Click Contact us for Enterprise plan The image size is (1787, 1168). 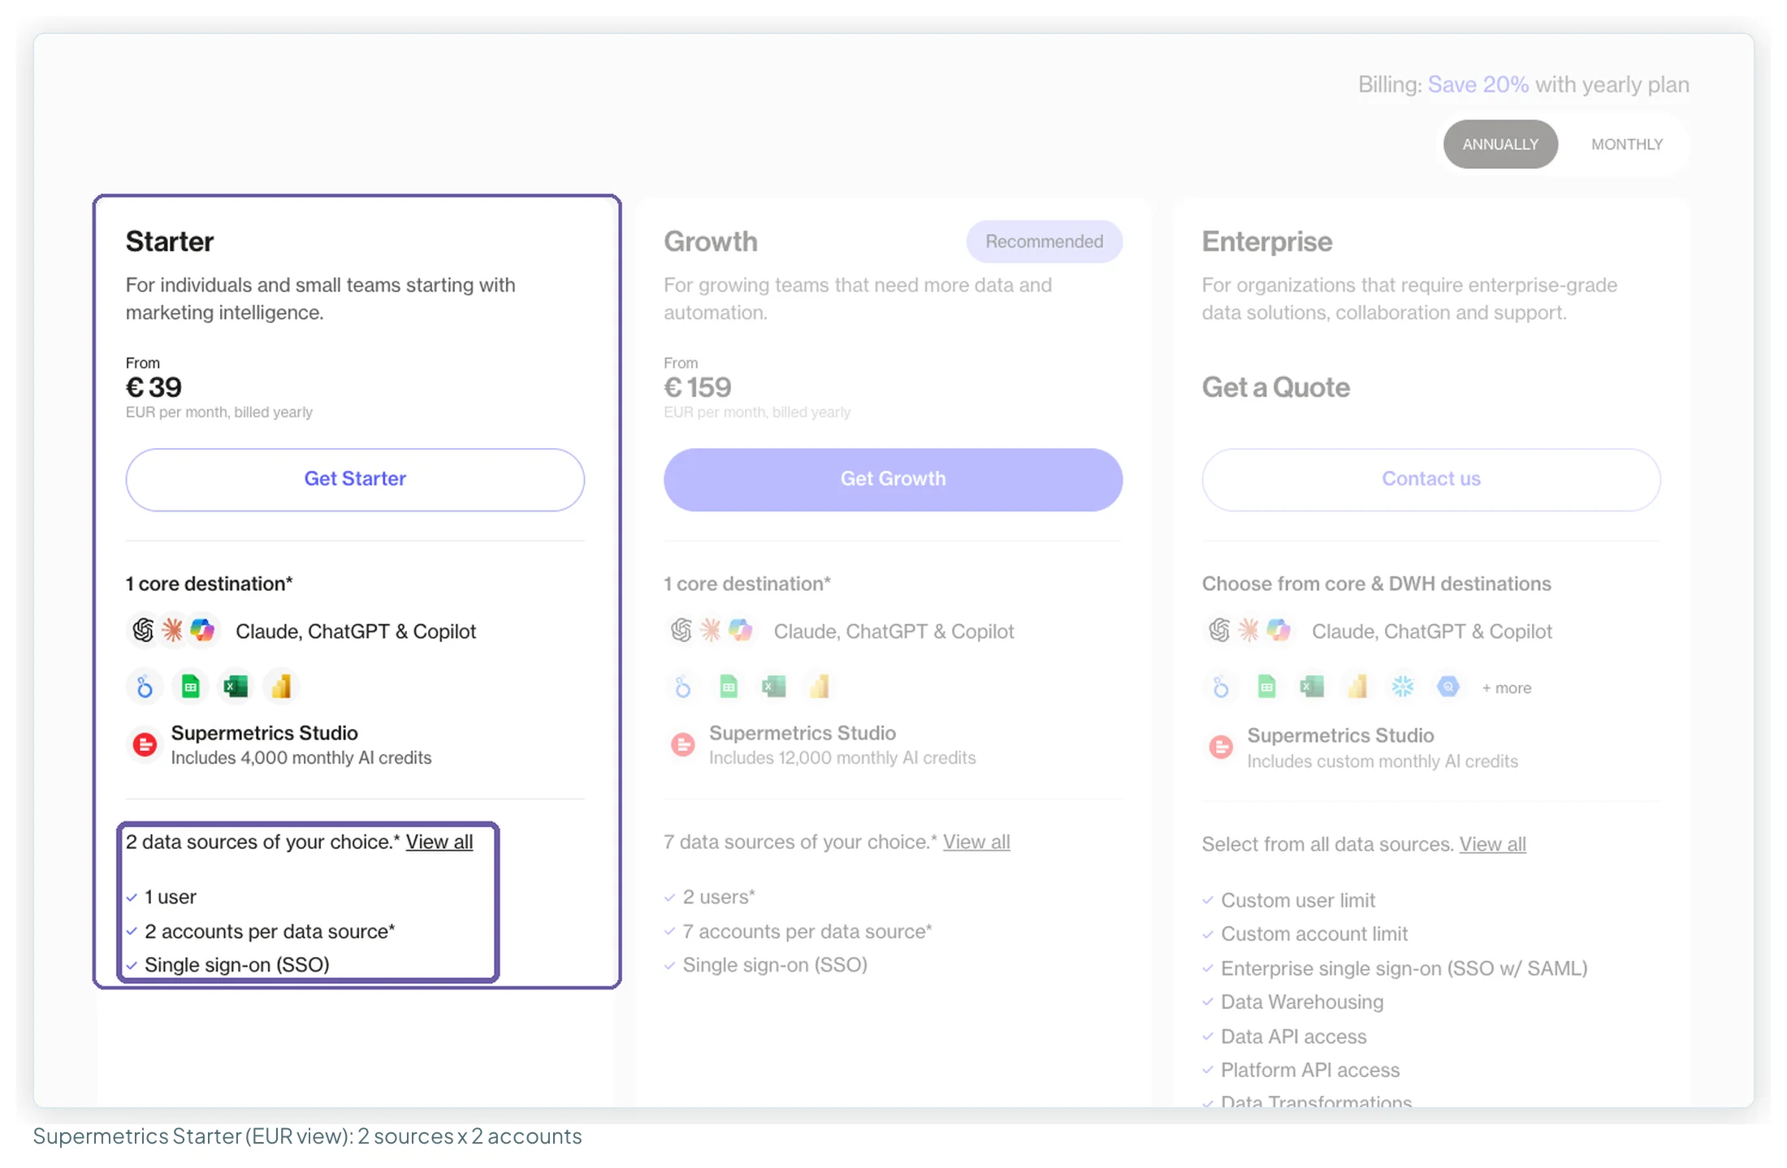tap(1431, 480)
